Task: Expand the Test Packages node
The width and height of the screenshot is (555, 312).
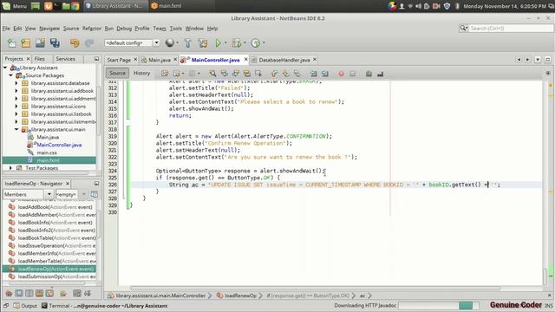Action: pyautogui.click(x=11, y=168)
